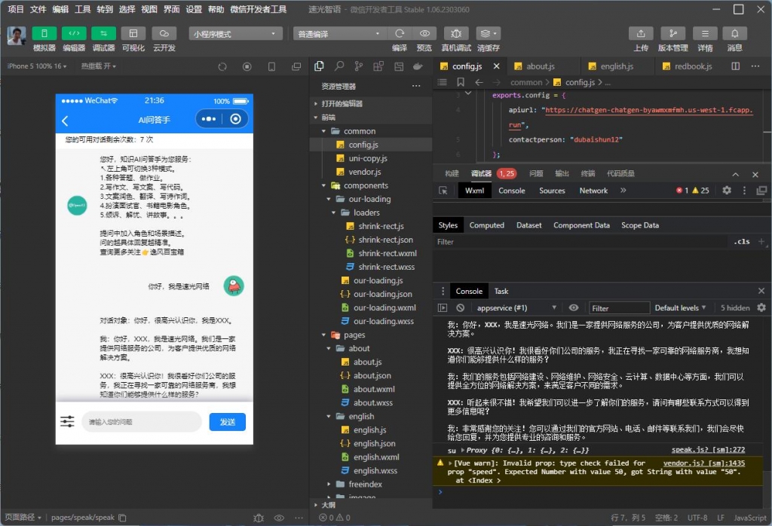
Task: Click the Styles filter input field
Action: coord(581,242)
